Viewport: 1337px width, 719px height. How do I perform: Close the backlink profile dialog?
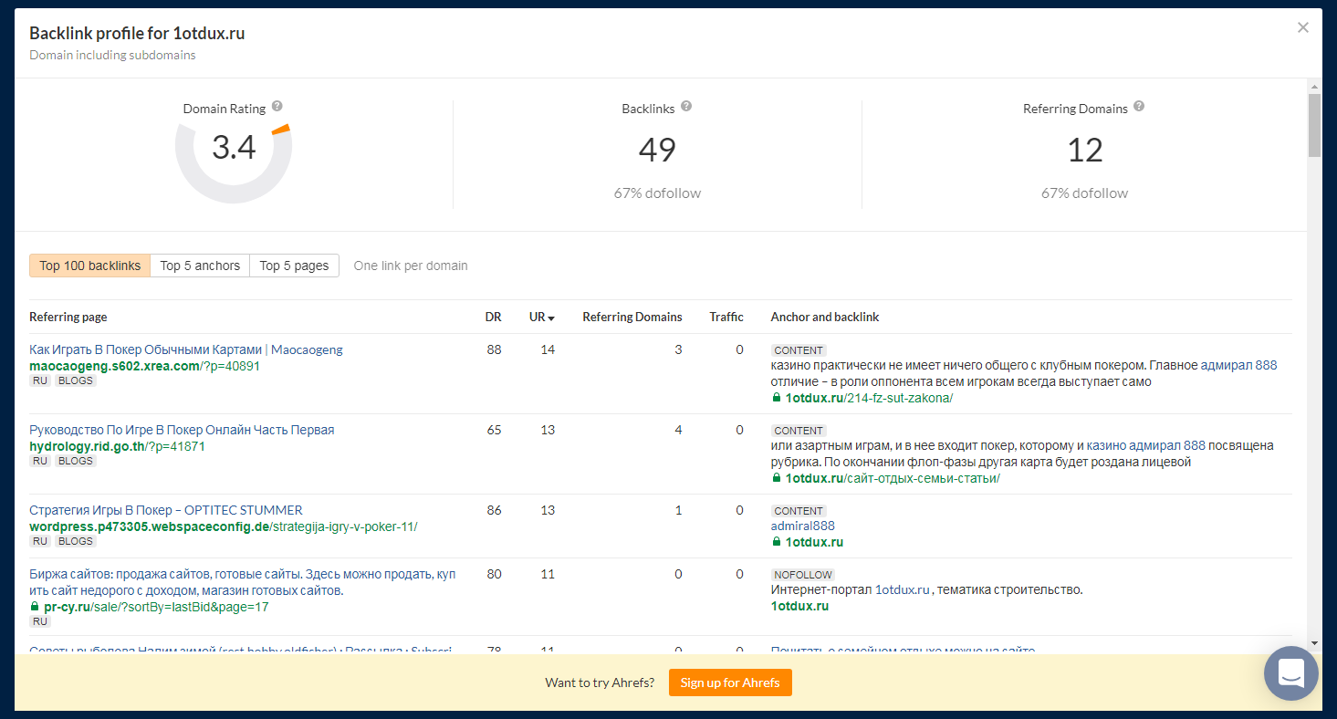(1303, 27)
